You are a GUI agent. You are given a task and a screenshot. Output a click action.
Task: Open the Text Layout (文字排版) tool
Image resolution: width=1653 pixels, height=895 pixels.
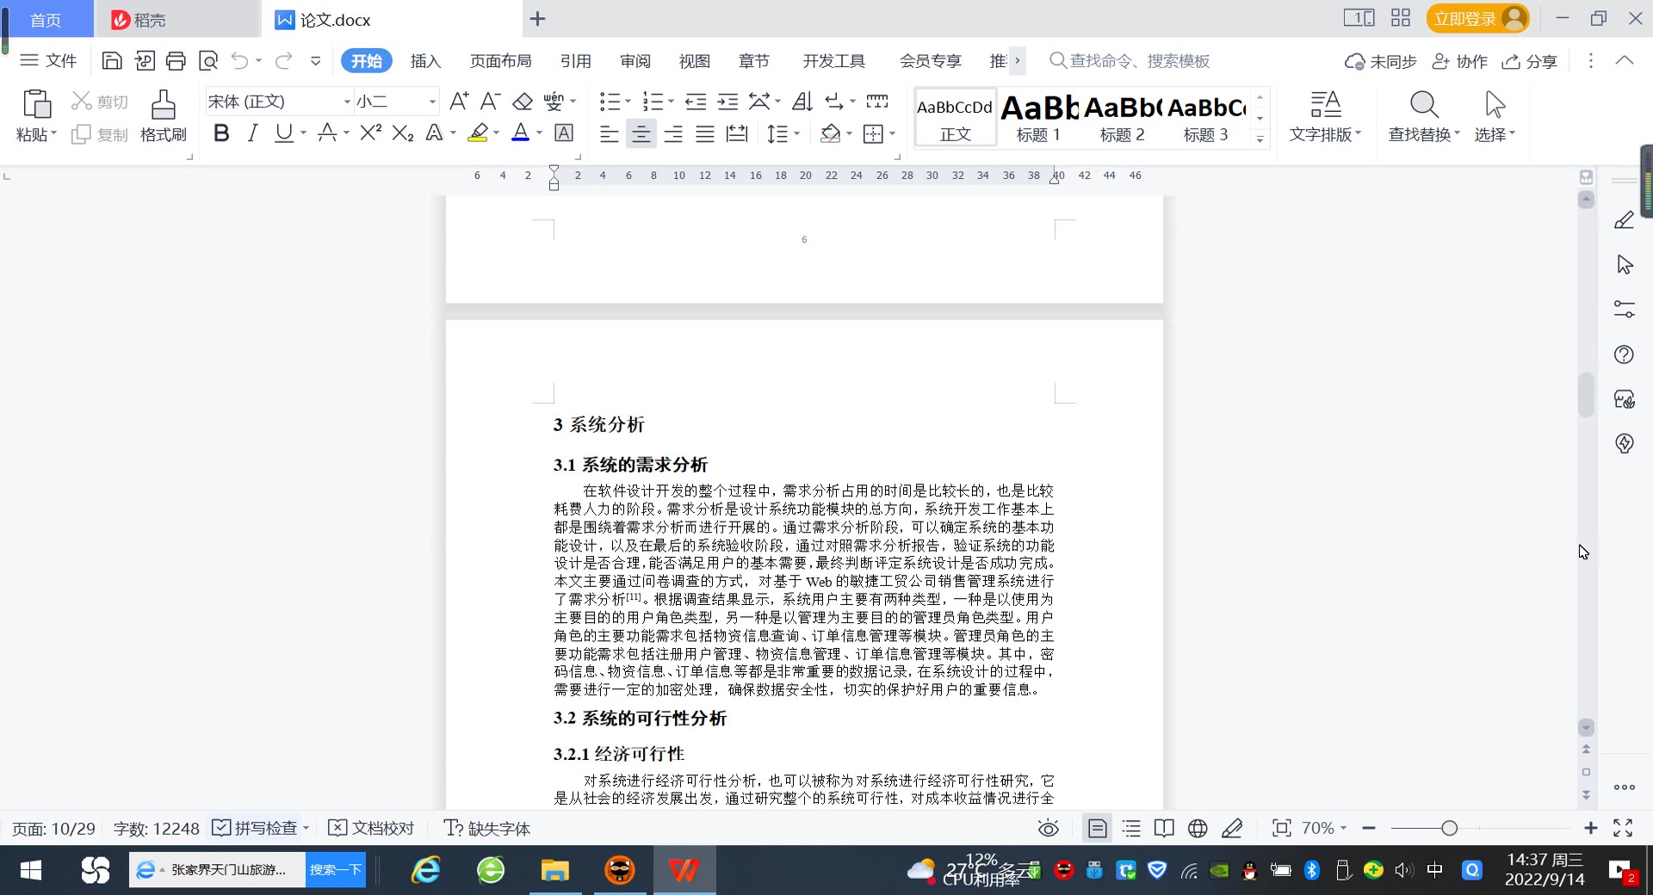[1324, 115]
